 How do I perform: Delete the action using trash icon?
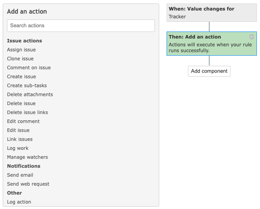pyautogui.click(x=251, y=37)
